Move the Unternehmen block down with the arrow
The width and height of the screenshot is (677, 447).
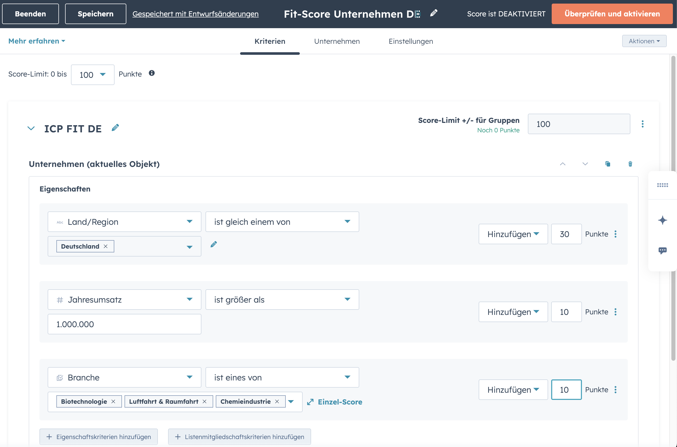click(585, 164)
